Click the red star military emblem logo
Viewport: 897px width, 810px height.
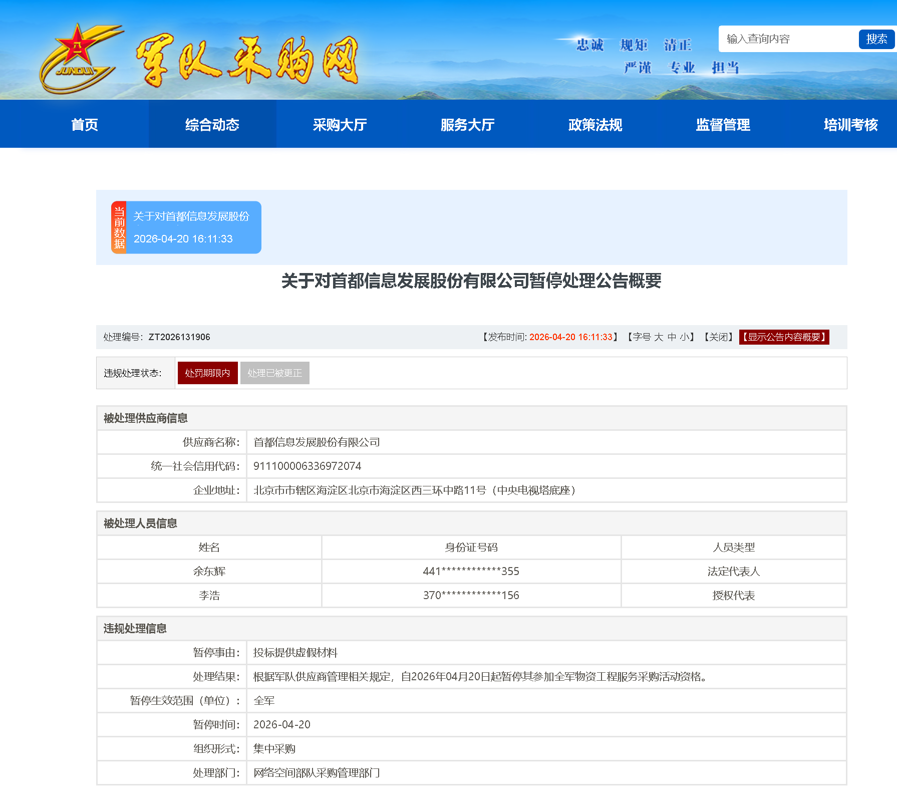pyautogui.click(x=78, y=58)
